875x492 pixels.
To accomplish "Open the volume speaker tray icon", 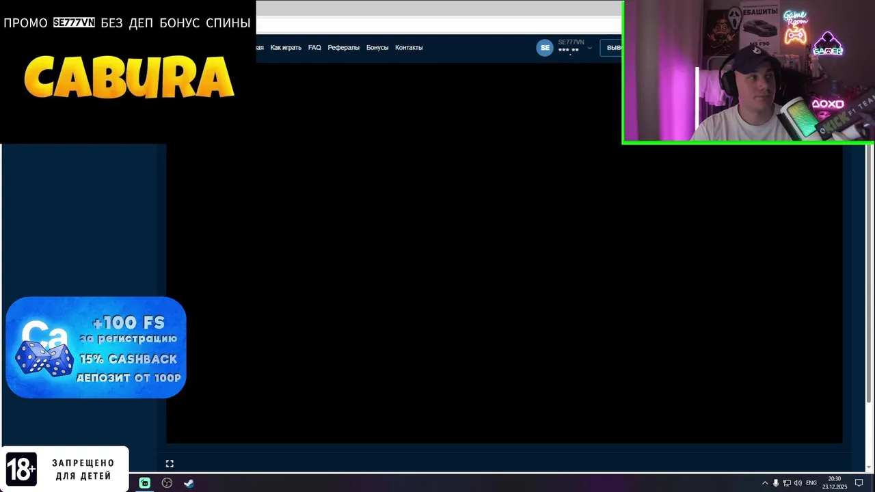I will (798, 483).
